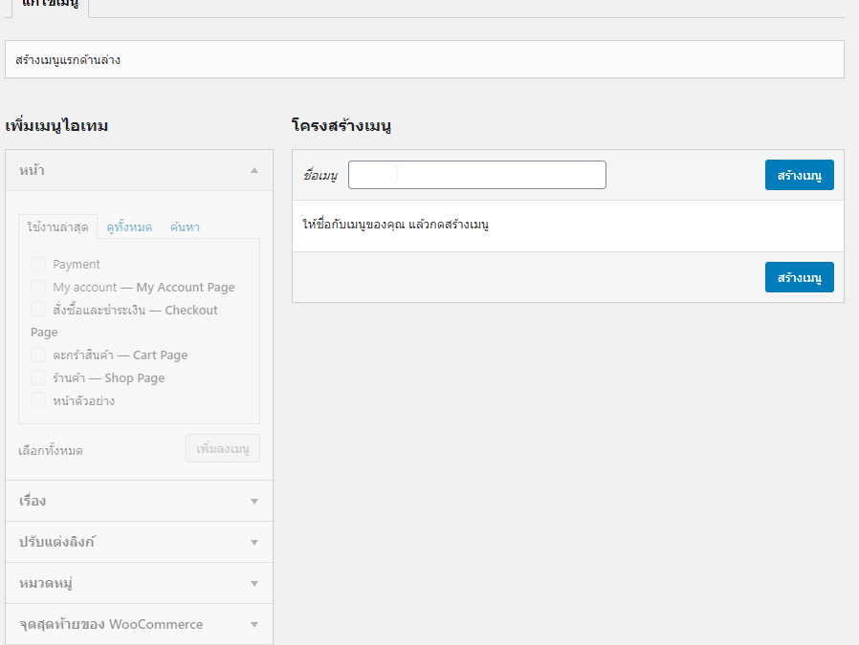Screen dimensions: 859x645
Task: Tick the หน้าตัวอย่าง checkbox
Action: click(38, 400)
